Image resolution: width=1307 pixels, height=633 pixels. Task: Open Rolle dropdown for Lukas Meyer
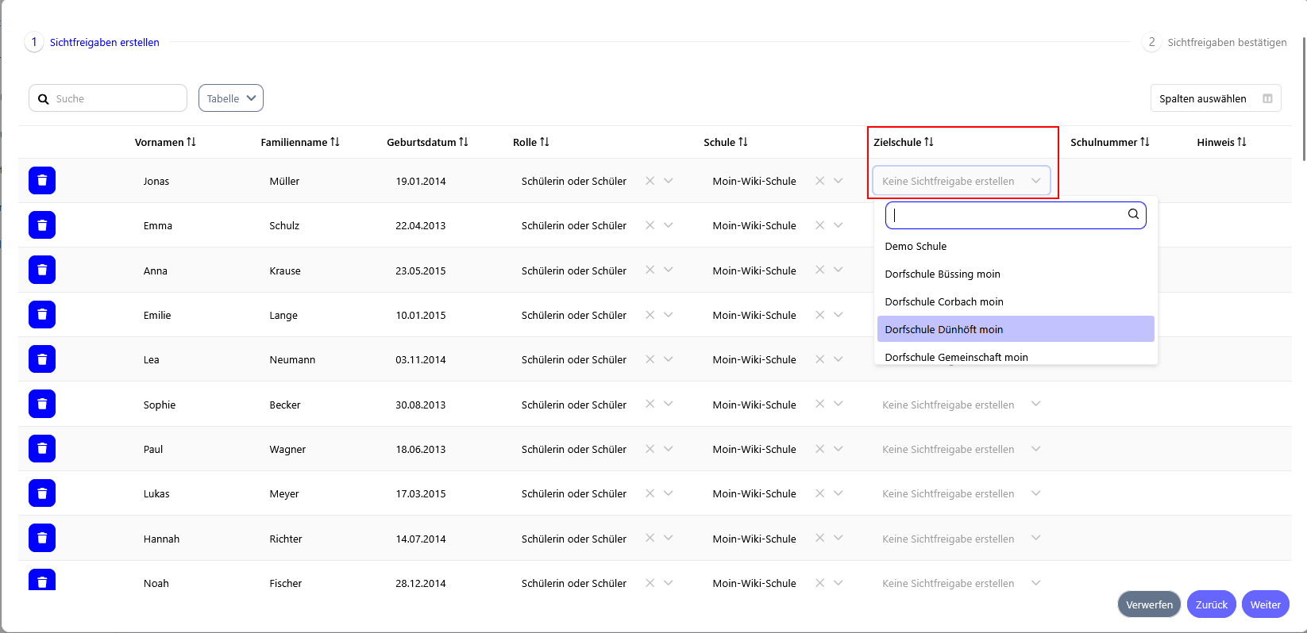point(669,493)
